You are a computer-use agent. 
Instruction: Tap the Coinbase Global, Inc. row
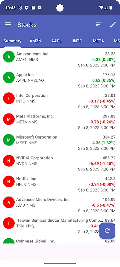point(60,241)
